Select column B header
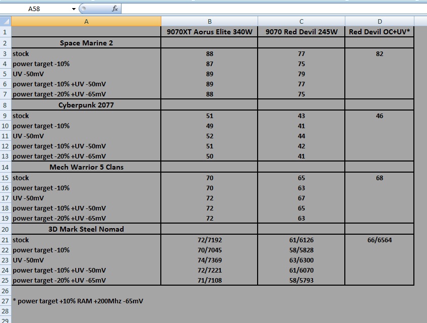Image resolution: width=427 pixels, height=323 pixels. point(209,22)
